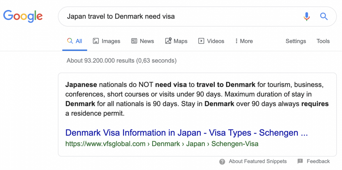Expand the More options menu
342x170 pixels.
coord(244,41)
